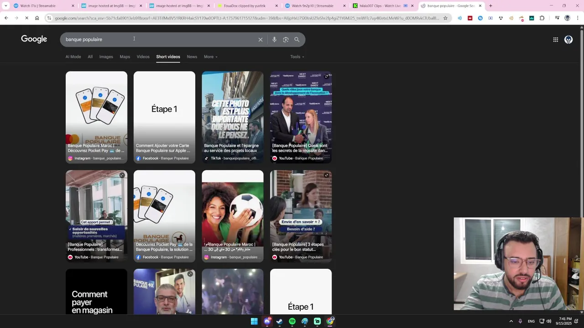Open the Windows Start menu
Image resolution: width=584 pixels, height=328 pixels.
pos(254,321)
